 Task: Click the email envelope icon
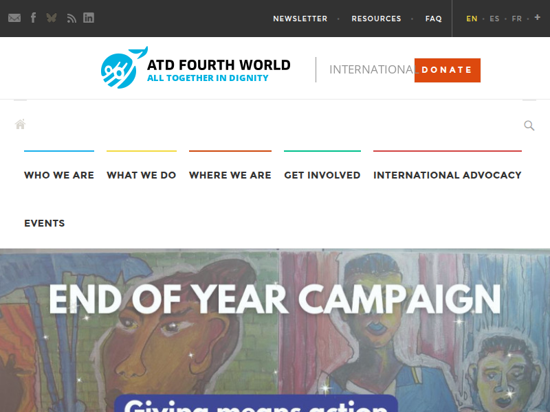(14, 18)
